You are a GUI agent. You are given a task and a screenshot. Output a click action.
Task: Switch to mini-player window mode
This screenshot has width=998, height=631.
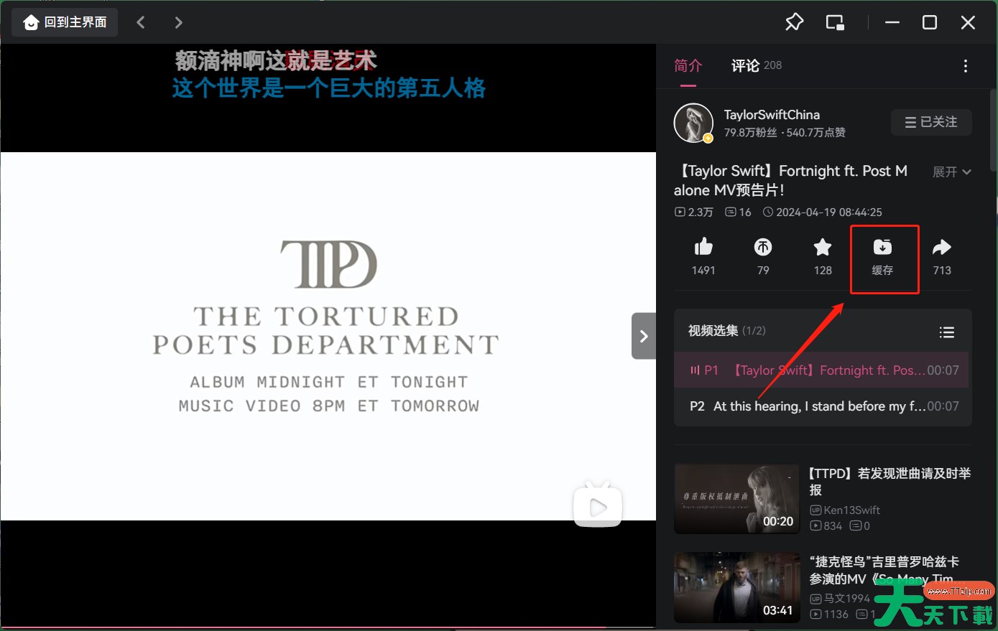click(835, 22)
